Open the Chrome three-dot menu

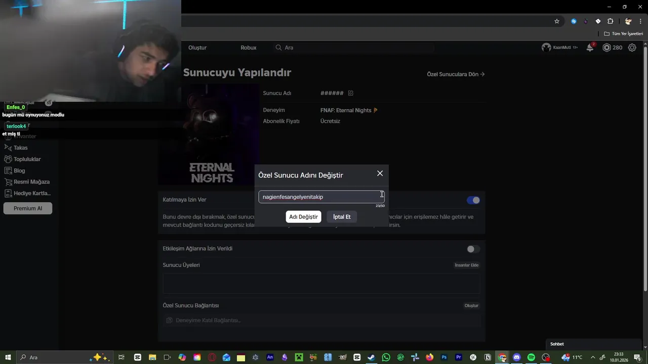tap(640, 21)
